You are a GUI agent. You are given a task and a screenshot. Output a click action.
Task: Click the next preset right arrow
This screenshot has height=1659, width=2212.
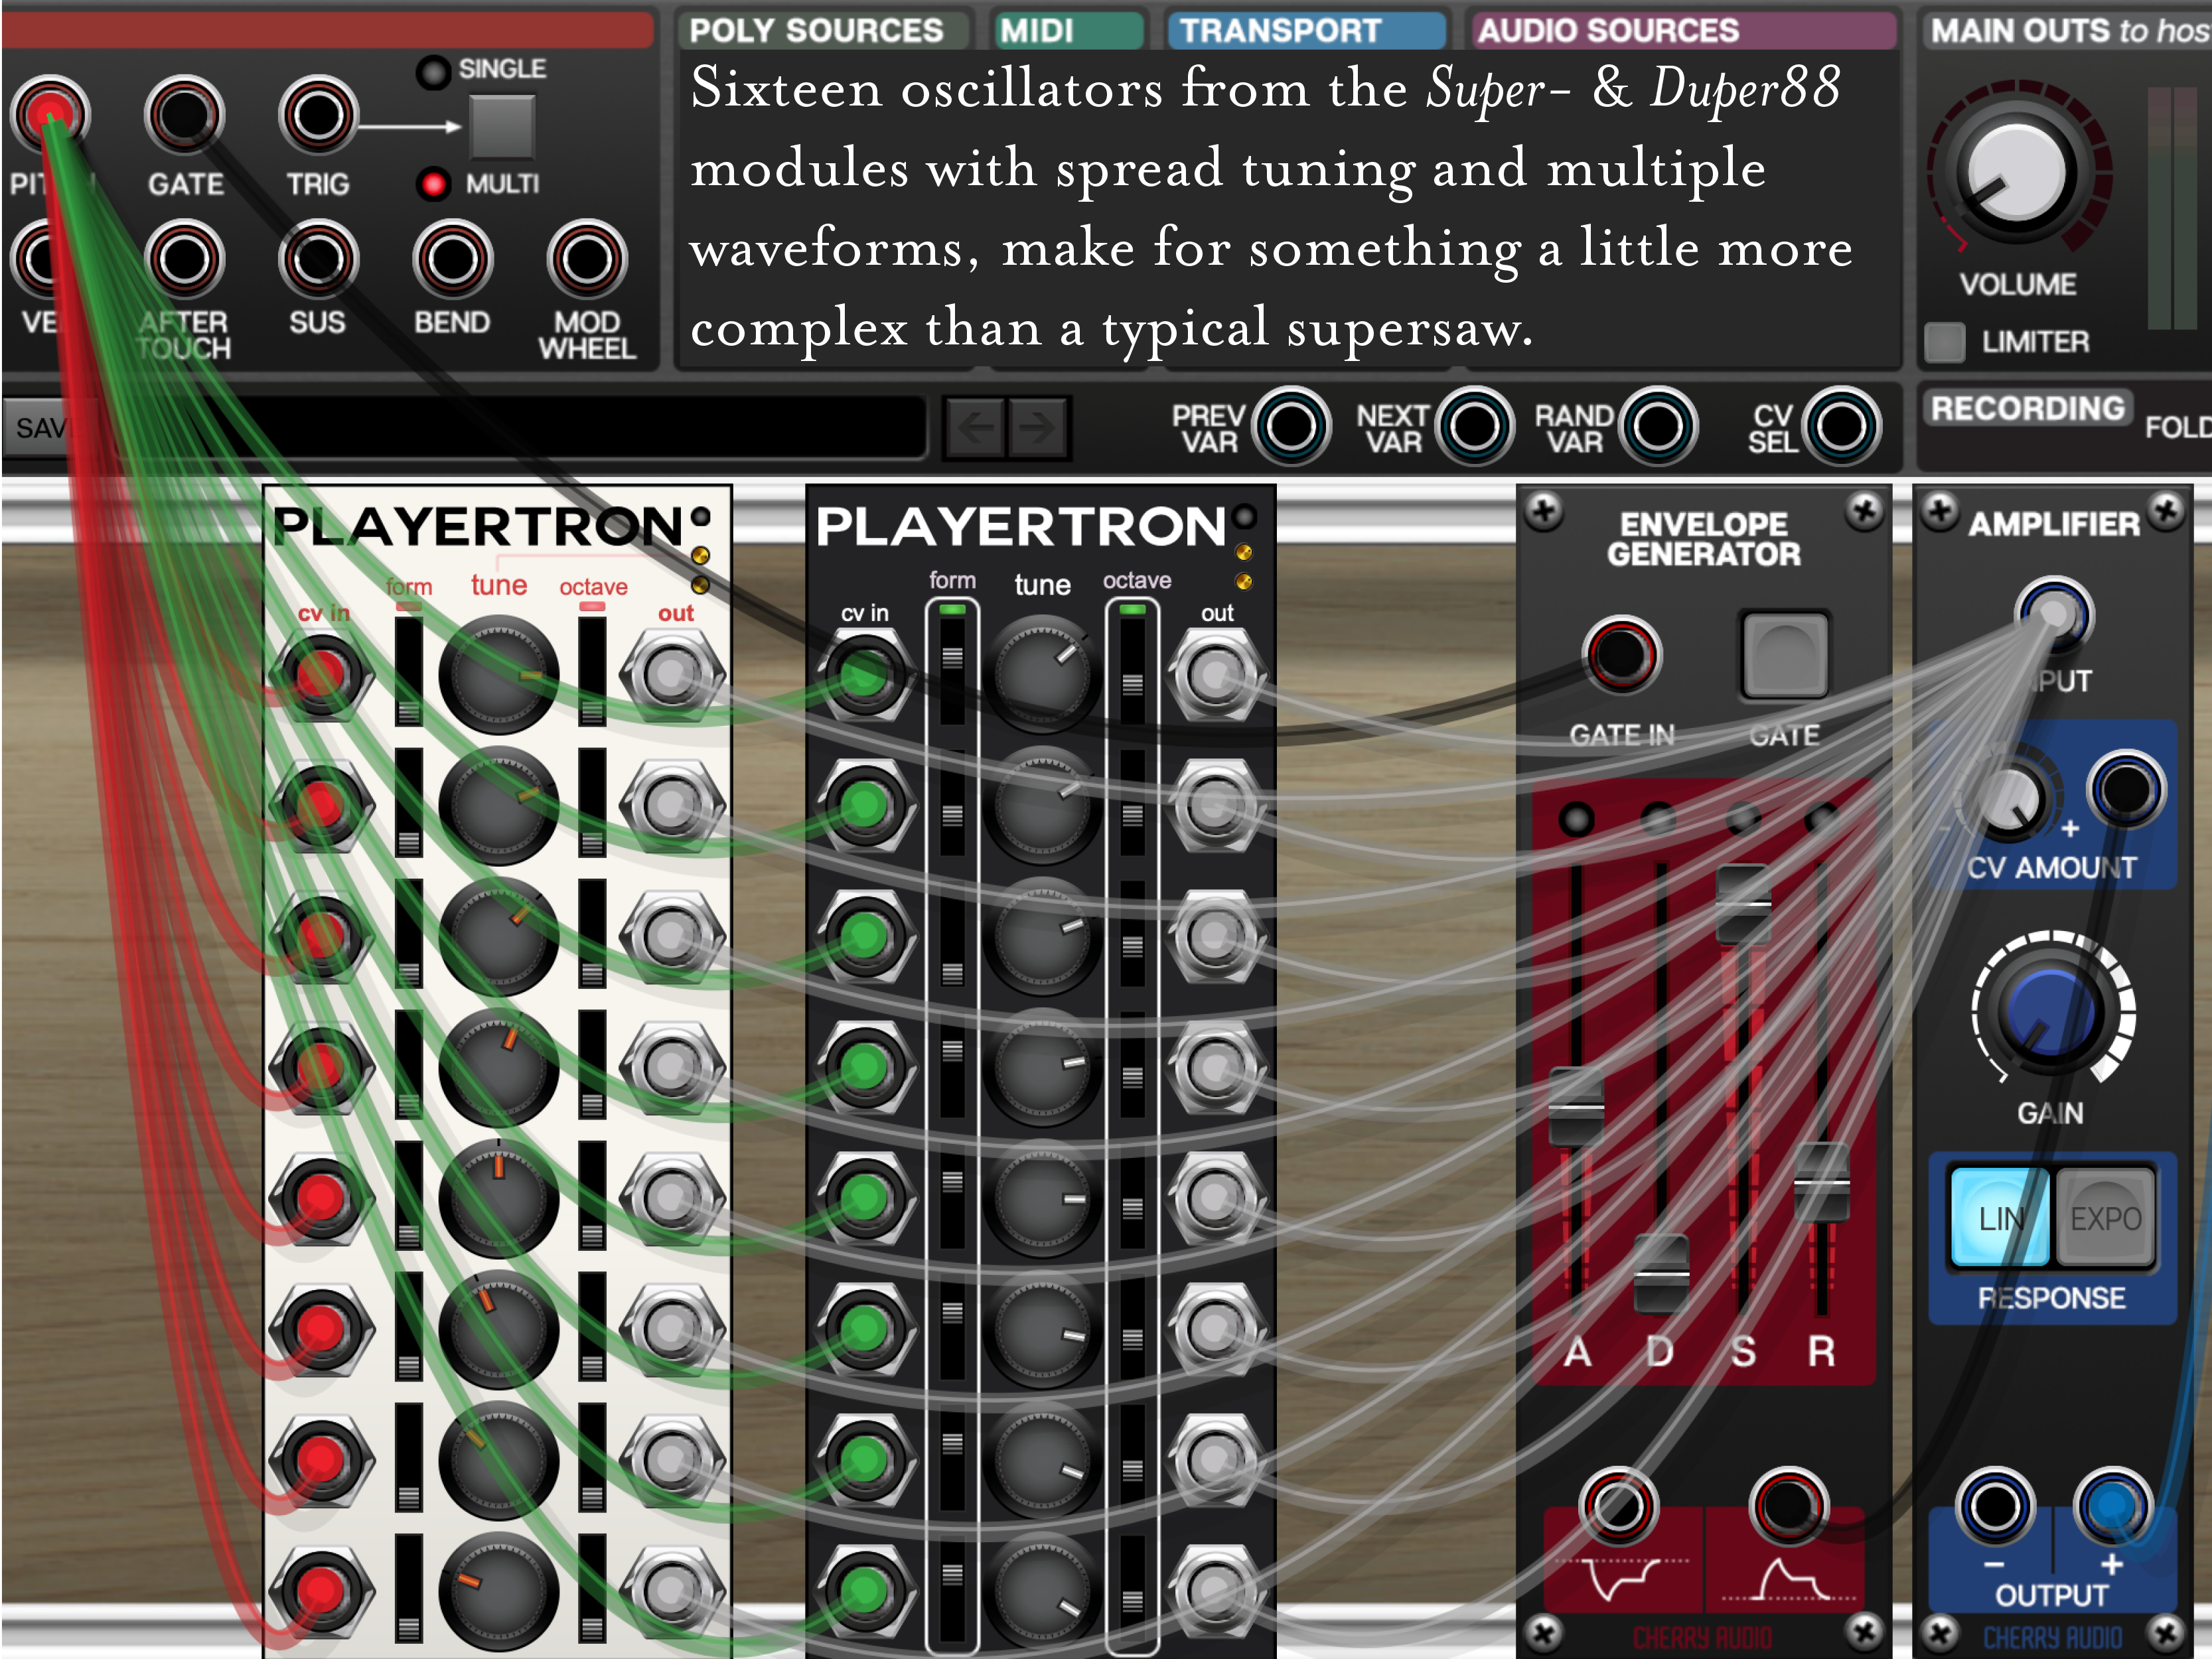(x=1038, y=429)
